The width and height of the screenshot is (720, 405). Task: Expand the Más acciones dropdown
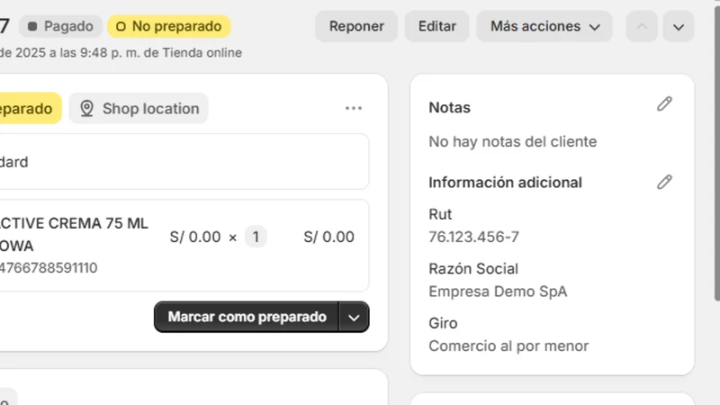544,26
